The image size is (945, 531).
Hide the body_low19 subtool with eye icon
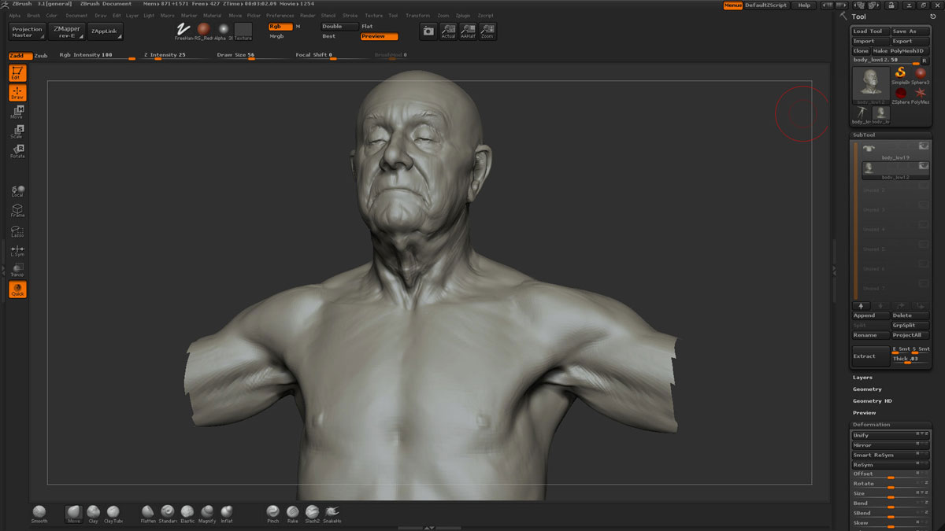(x=923, y=146)
